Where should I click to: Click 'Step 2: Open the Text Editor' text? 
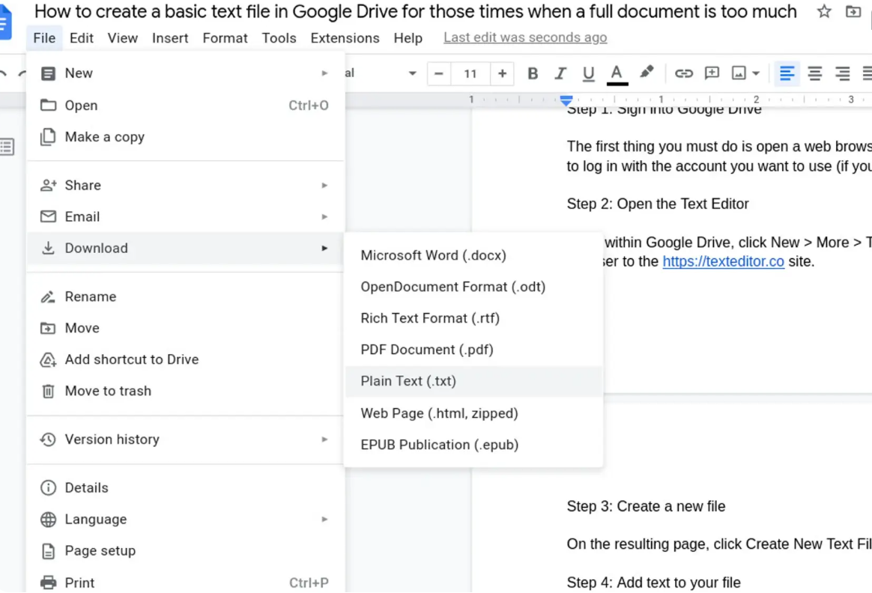[657, 204]
